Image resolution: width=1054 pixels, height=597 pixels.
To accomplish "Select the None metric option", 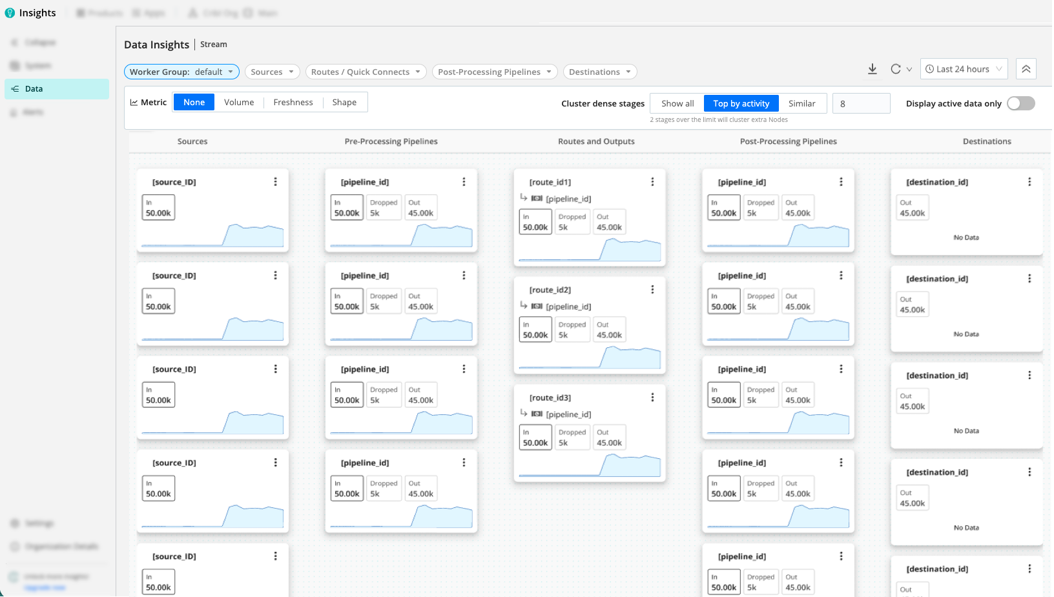I will point(194,102).
